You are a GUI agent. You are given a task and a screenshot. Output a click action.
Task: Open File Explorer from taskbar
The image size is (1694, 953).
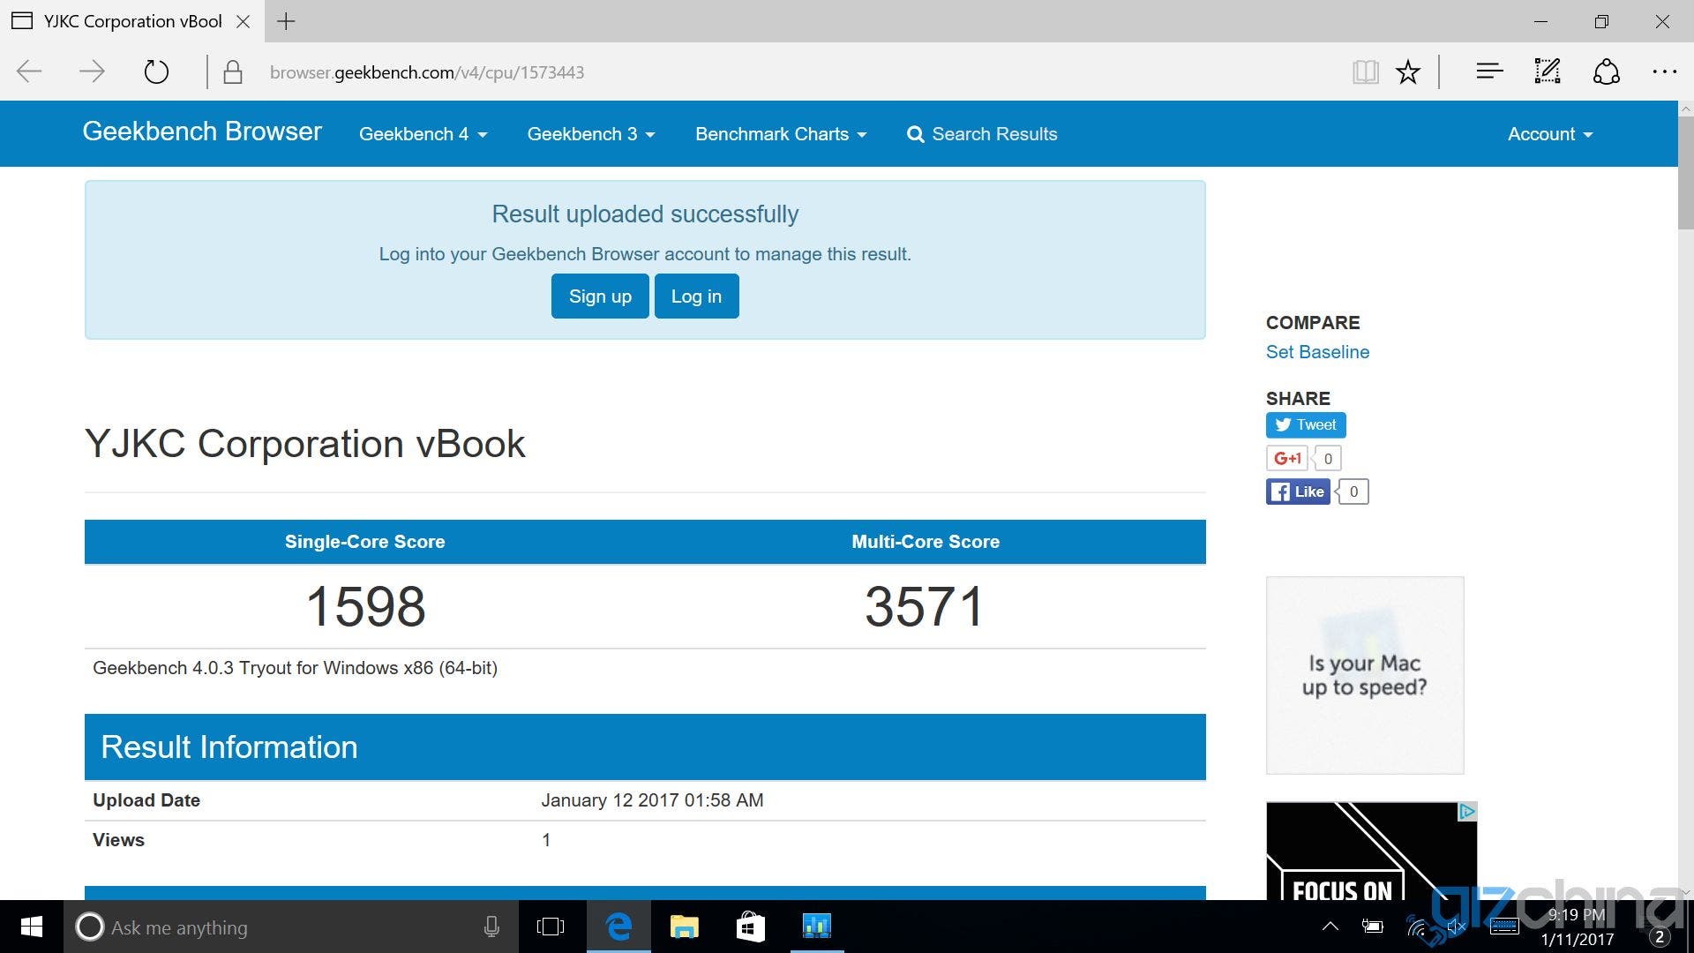pos(684,927)
